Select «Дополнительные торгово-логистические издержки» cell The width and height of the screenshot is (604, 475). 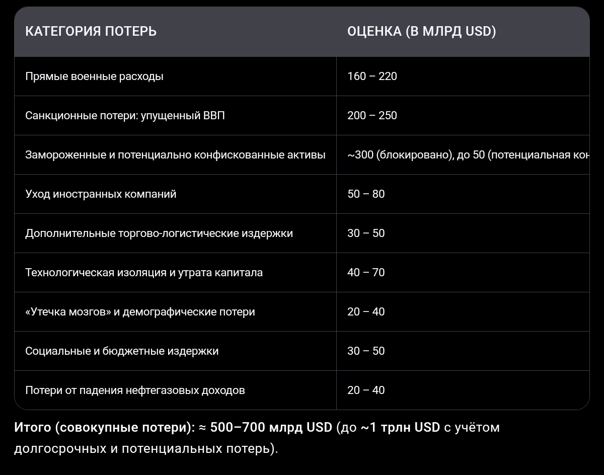tap(159, 233)
